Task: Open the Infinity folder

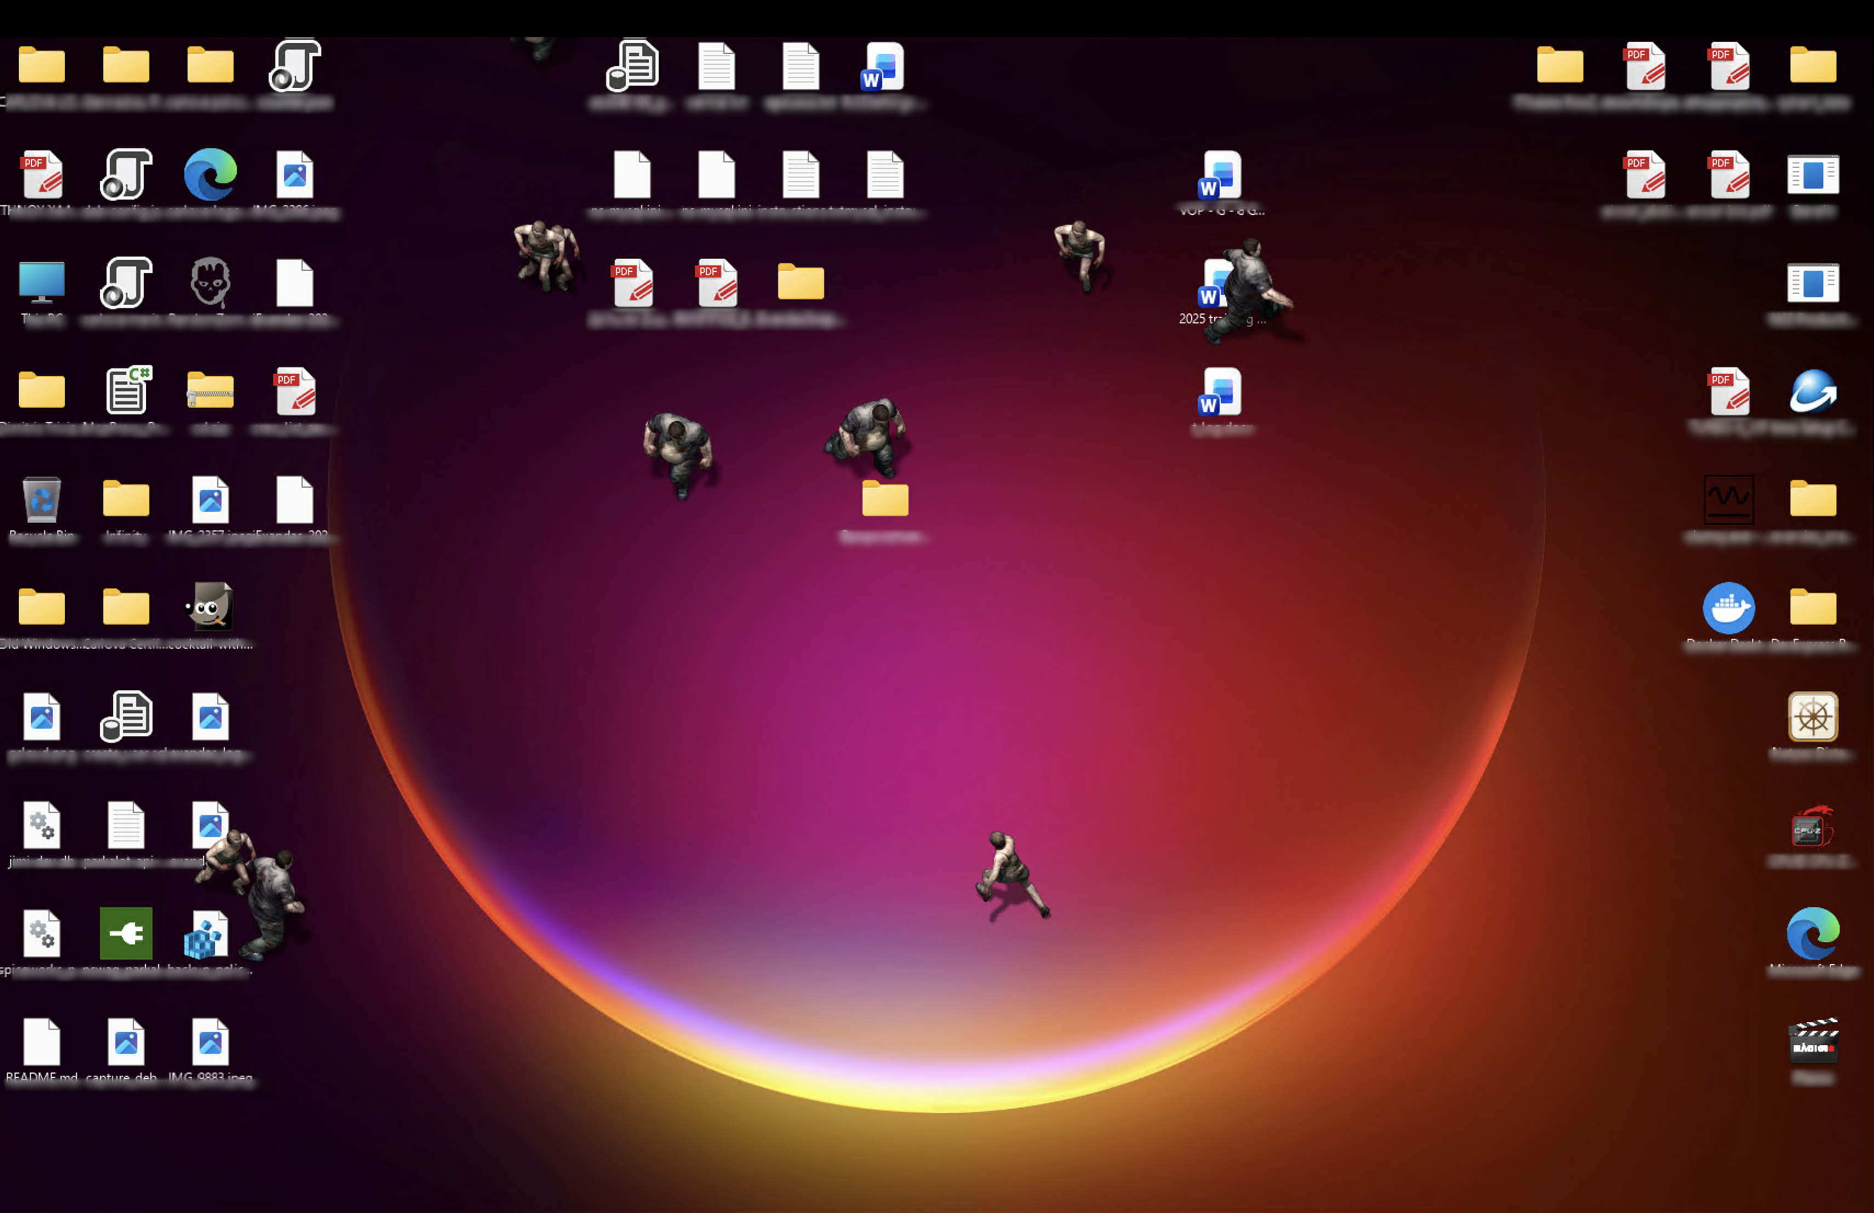Action: [x=126, y=499]
